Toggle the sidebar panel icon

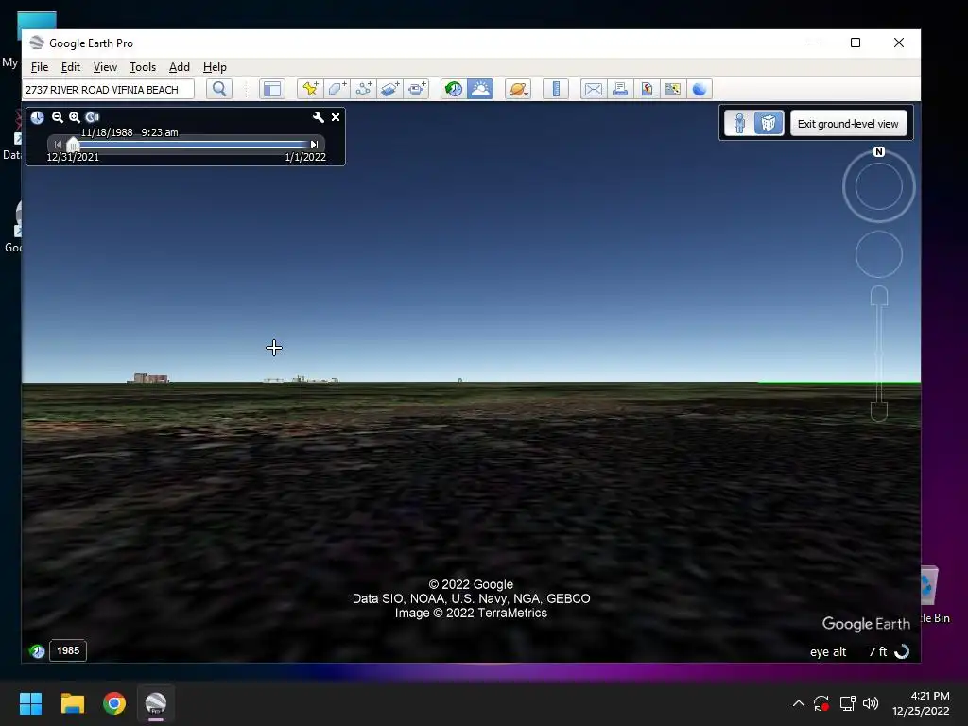(x=271, y=89)
